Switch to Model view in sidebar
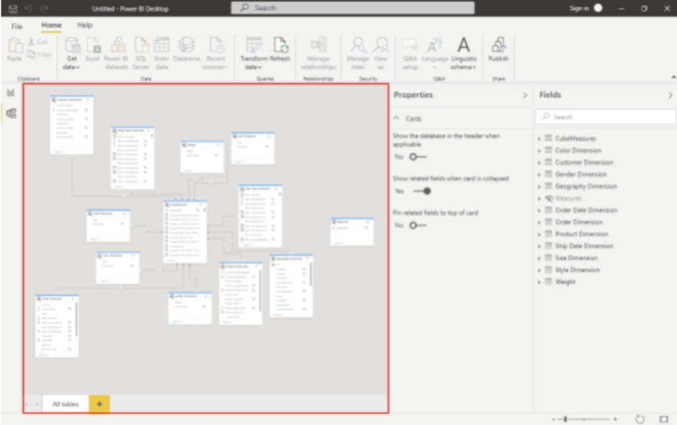677x425 pixels. coord(11,114)
